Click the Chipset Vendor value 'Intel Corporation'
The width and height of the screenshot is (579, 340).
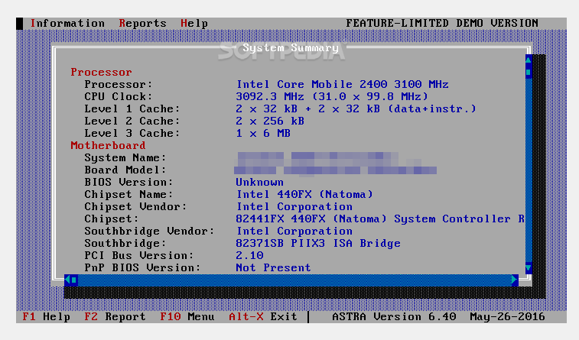294,206
